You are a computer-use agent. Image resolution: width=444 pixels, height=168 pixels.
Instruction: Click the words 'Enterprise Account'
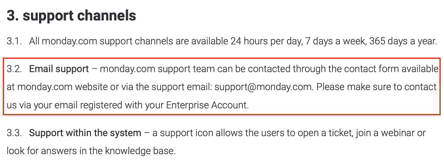tap(207, 105)
